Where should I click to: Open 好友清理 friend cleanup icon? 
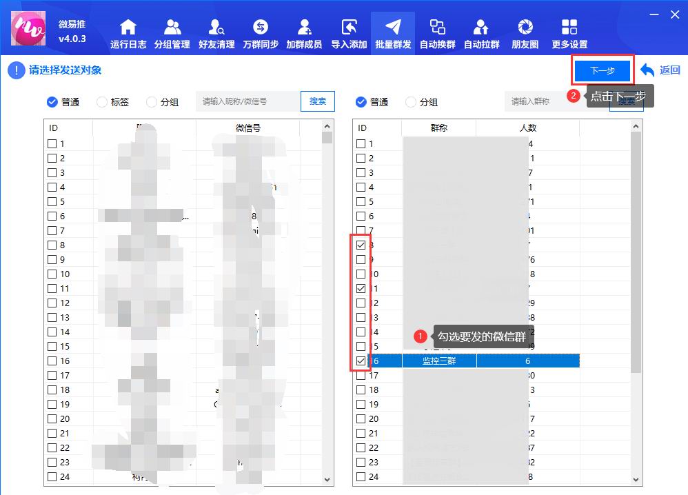click(x=216, y=33)
